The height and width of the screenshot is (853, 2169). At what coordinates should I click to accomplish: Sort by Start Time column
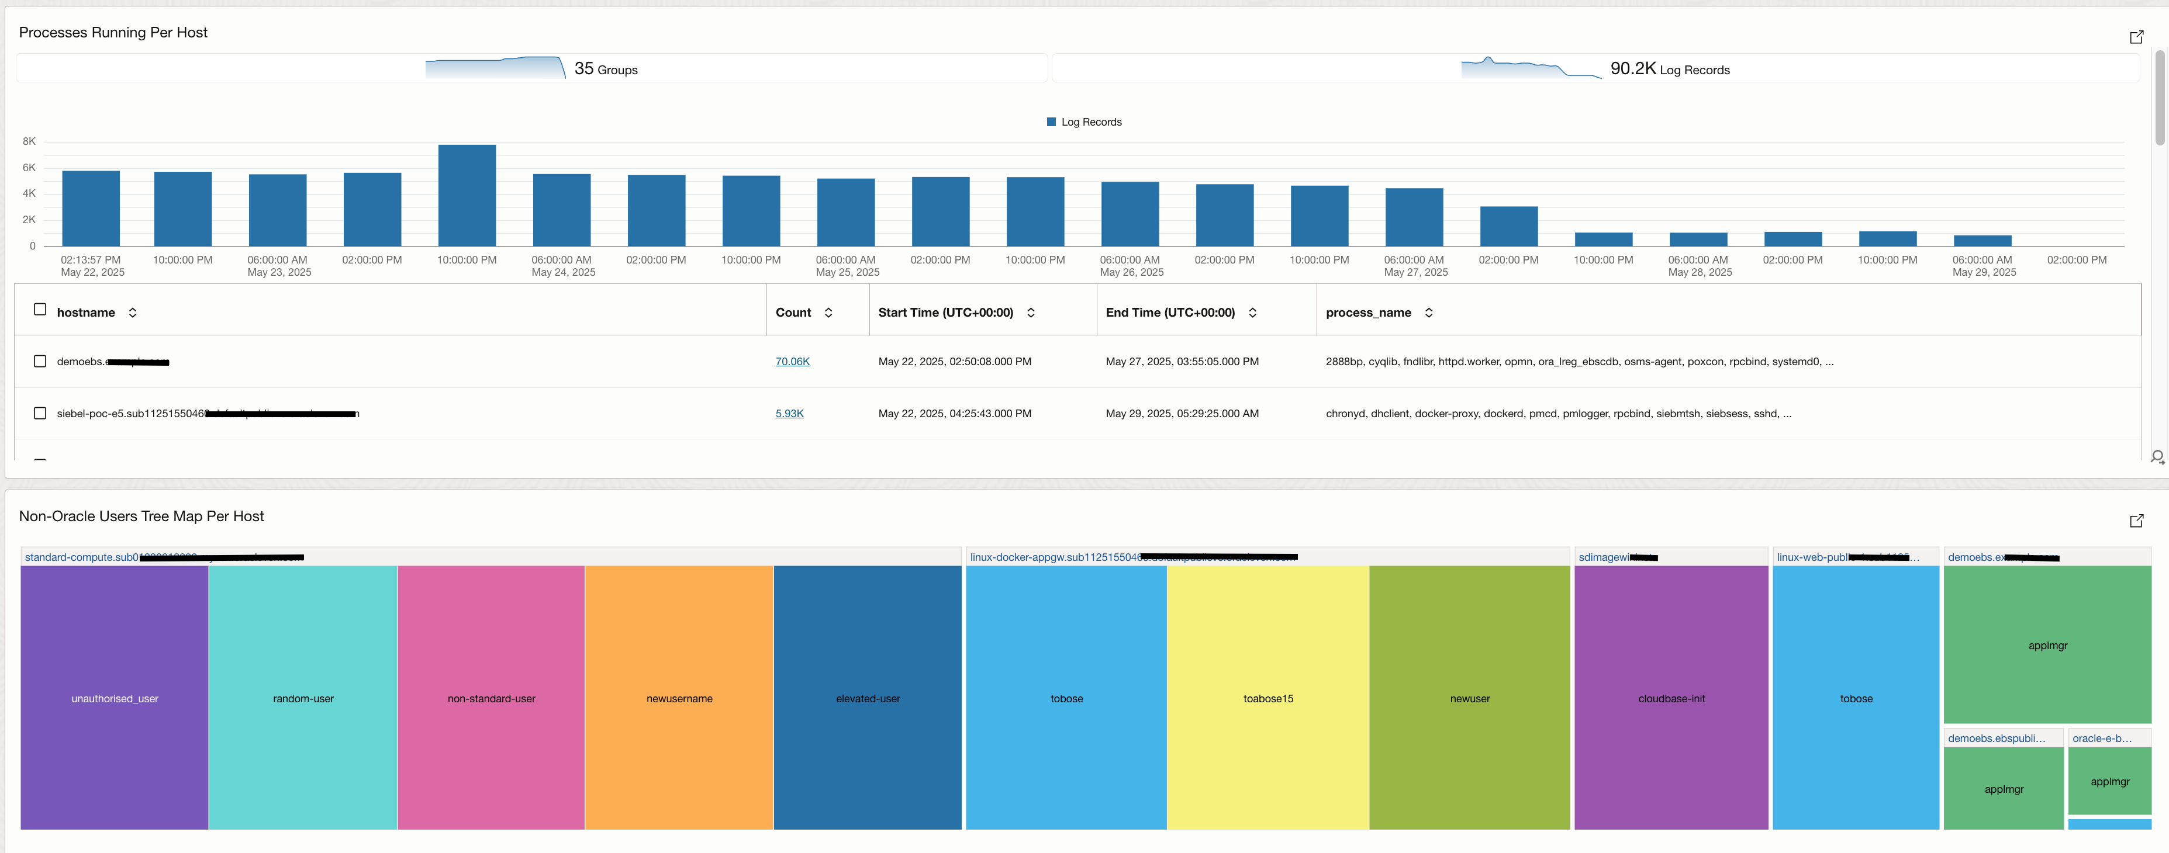tap(1031, 313)
